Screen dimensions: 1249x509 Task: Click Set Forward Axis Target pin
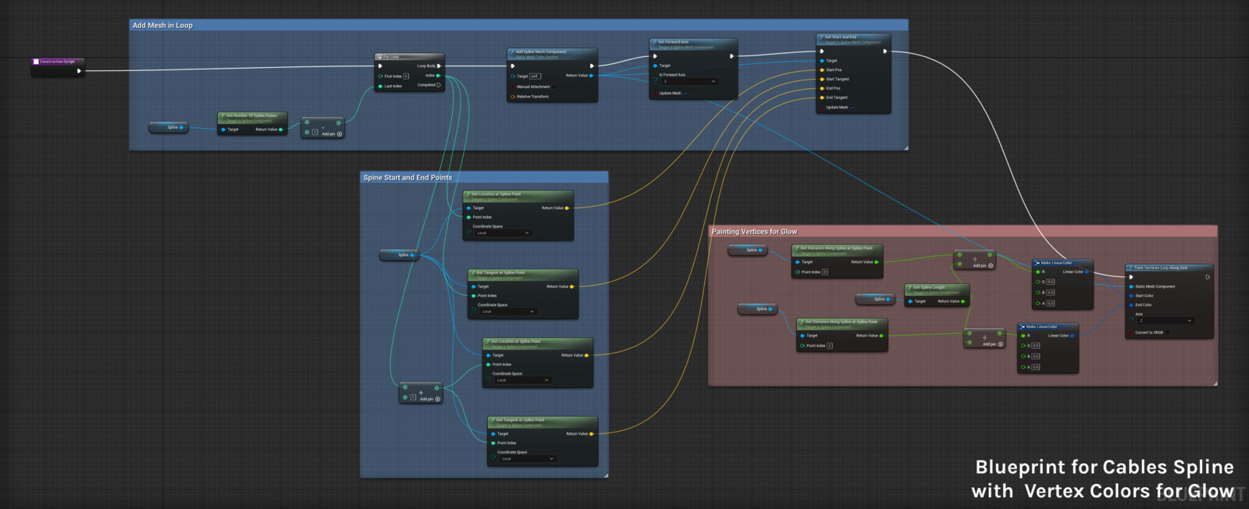(x=655, y=66)
